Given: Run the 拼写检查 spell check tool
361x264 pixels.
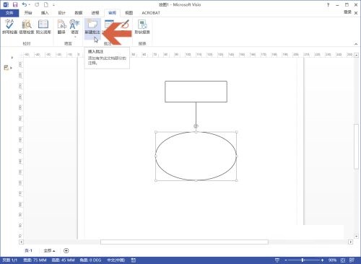Looking at the screenshot, I should (9, 27).
